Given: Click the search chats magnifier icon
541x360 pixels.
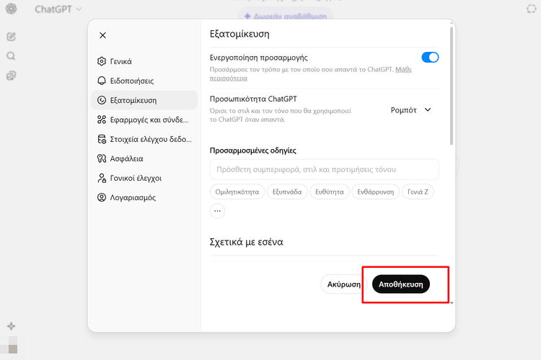Looking at the screenshot, I should (x=11, y=55).
